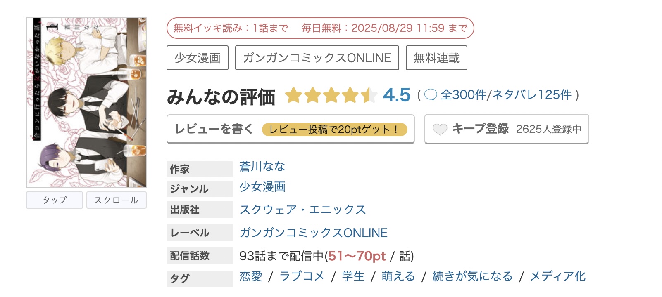Open the 恋愛 tag

(x=251, y=277)
